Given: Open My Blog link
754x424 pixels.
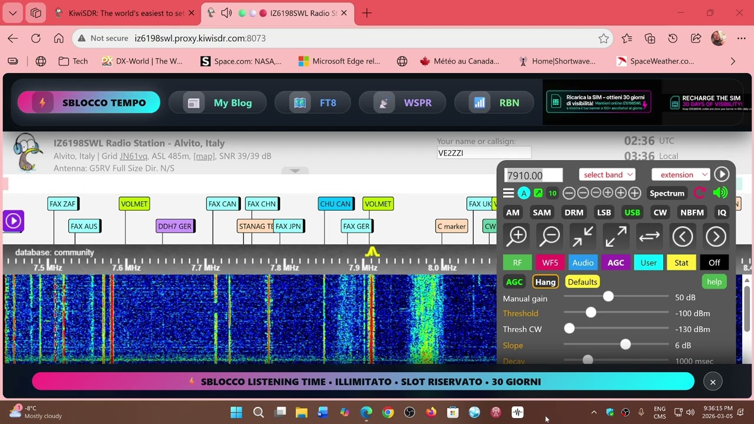Looking at the screenshot, I should (218, 102).
